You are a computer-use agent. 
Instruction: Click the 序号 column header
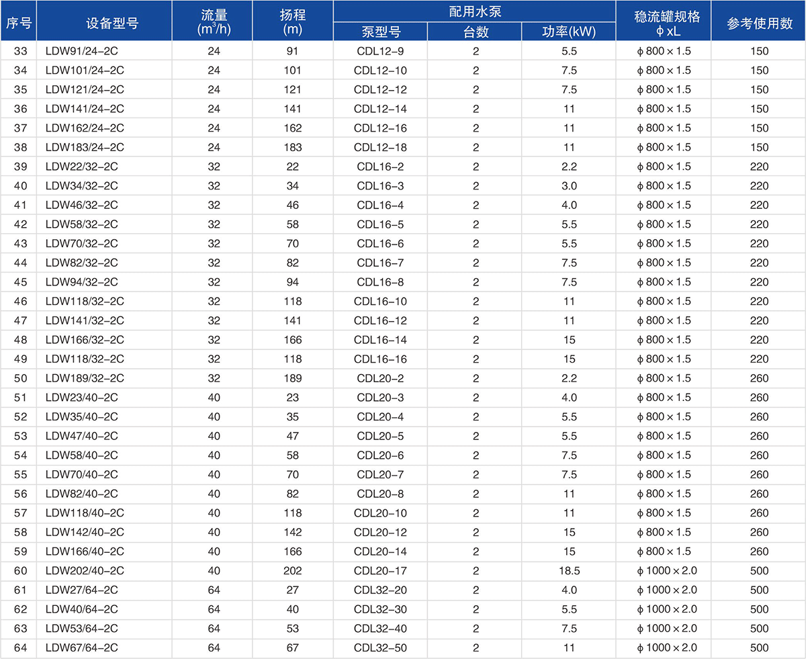click(x=19, y=21)
